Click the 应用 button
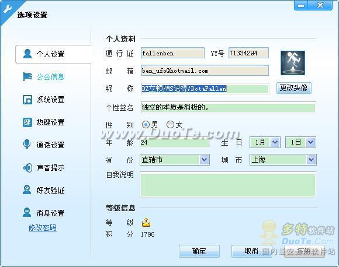The image size is (339, 267). click(x=304, y=251)
